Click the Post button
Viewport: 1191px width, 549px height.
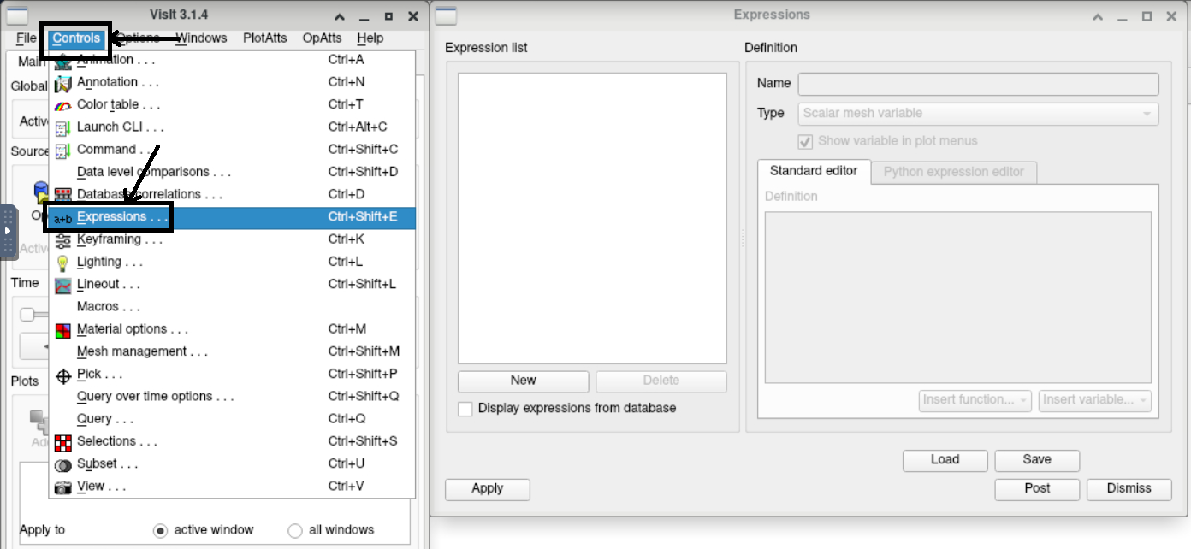tap(1037, 489)
